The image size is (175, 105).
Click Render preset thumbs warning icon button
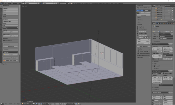[10, 61]
